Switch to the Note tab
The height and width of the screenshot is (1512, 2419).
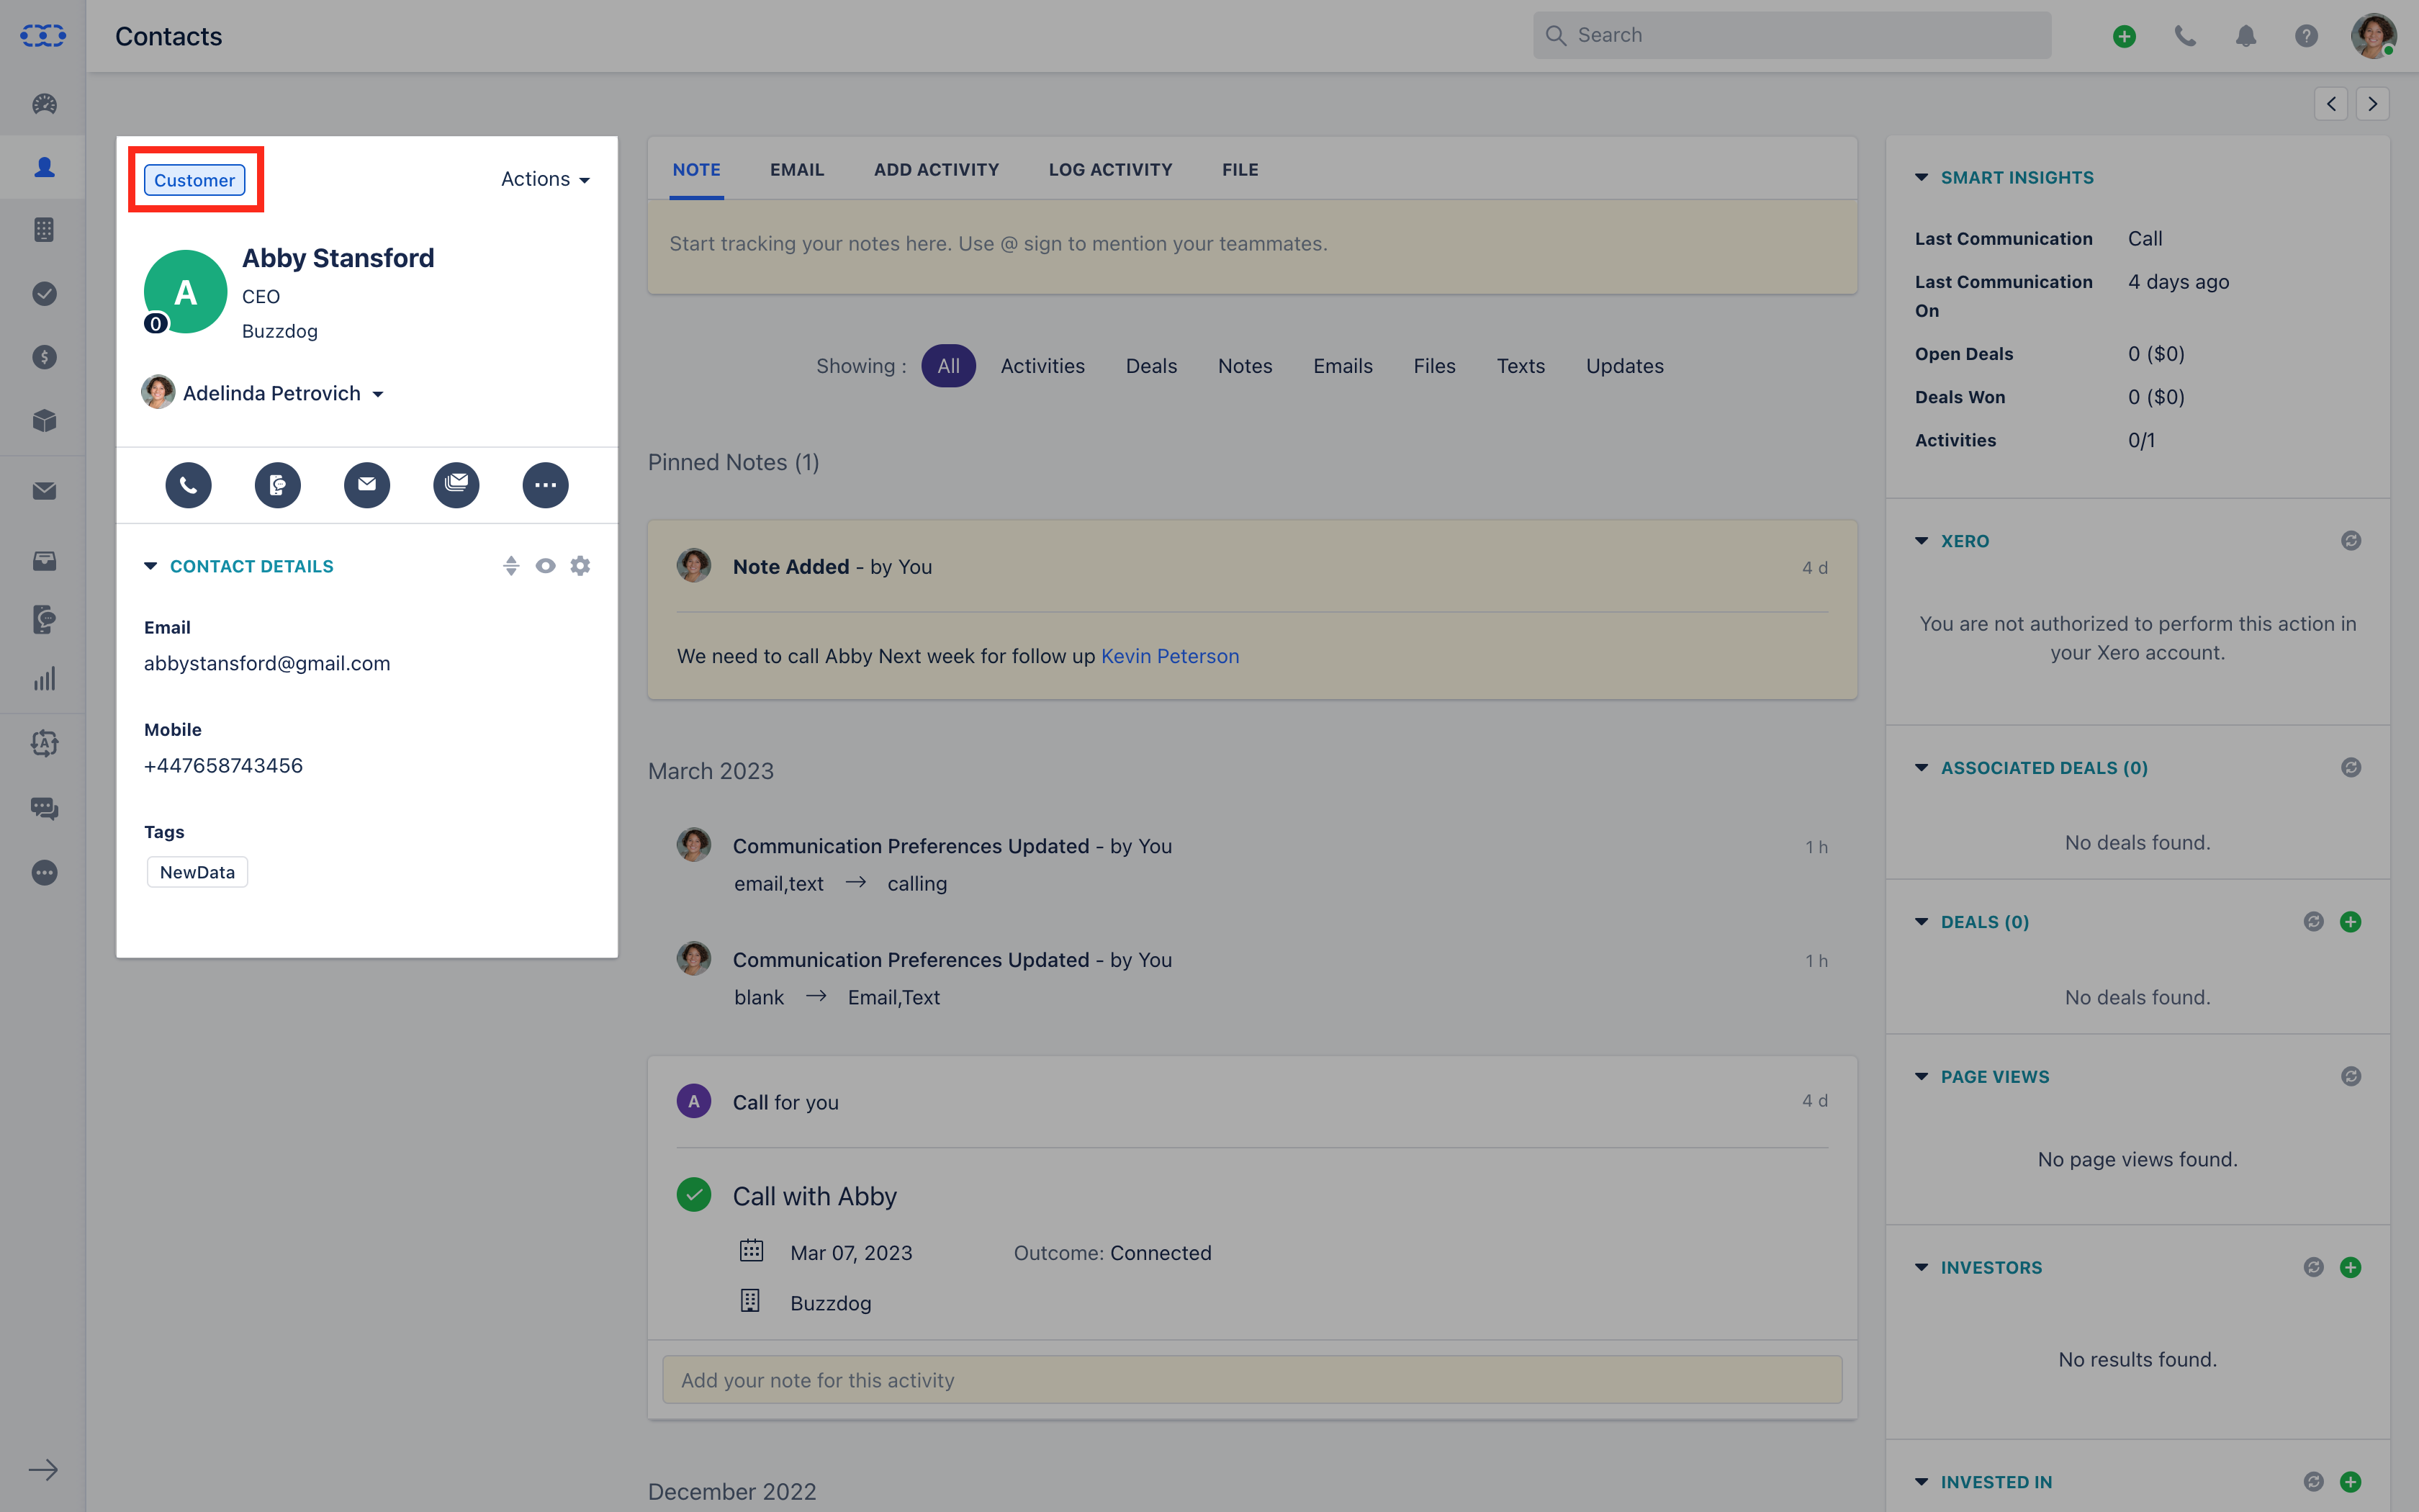(x=697, y=170)
